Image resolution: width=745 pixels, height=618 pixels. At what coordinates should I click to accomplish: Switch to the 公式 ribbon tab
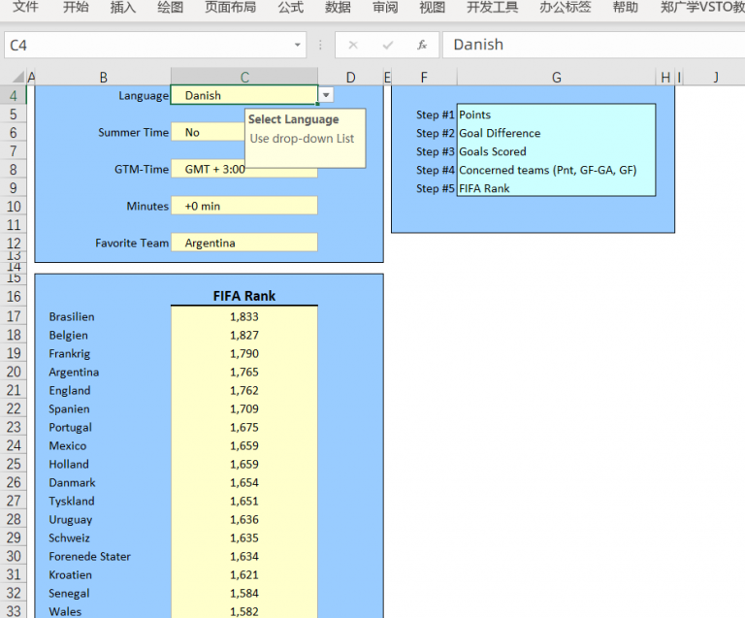[x=290, y=8]
